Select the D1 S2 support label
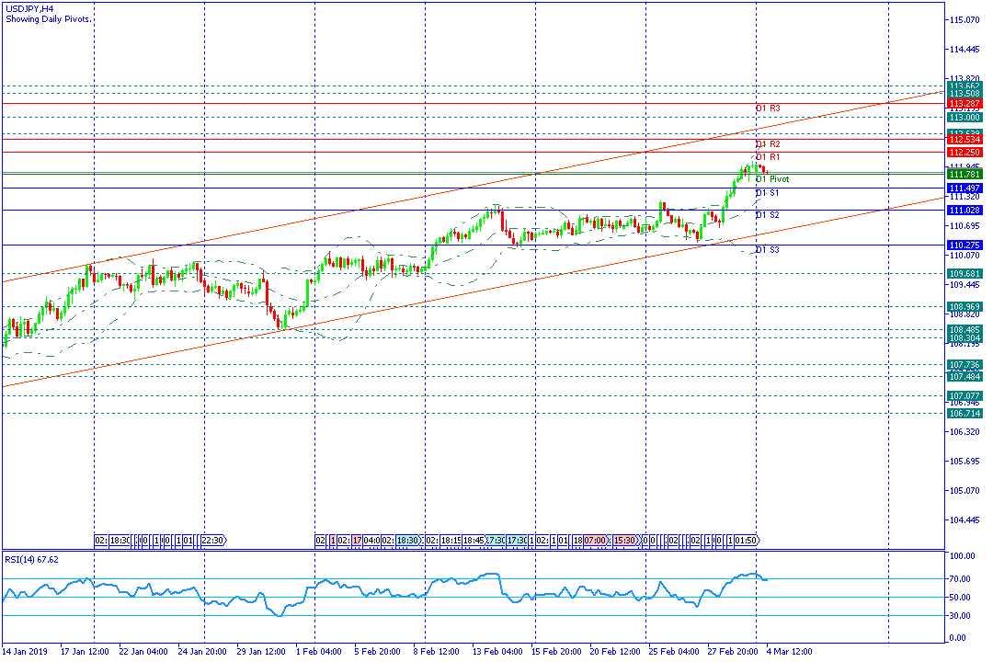993x662 pixels. pos(768,215)
